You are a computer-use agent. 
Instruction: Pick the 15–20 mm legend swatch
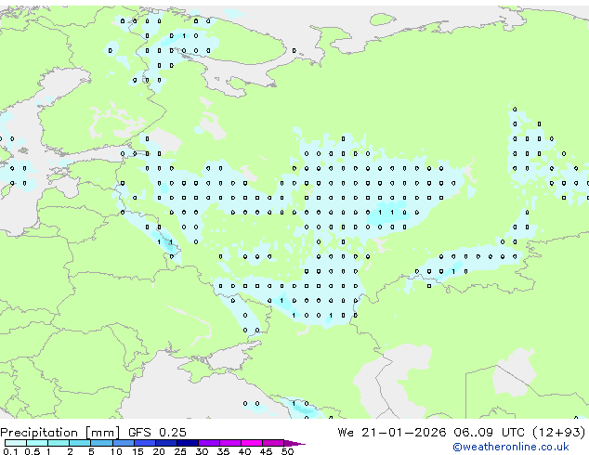[x=144, y=443]
